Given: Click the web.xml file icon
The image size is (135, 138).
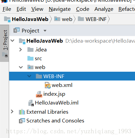Looking at the screenshot, I should (x=48, y=85).
